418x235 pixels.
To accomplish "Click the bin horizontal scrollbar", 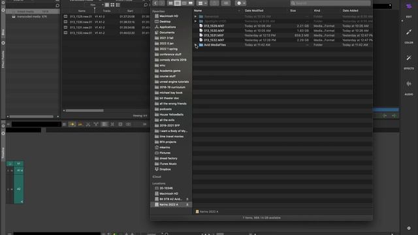I will pos(84,110).
